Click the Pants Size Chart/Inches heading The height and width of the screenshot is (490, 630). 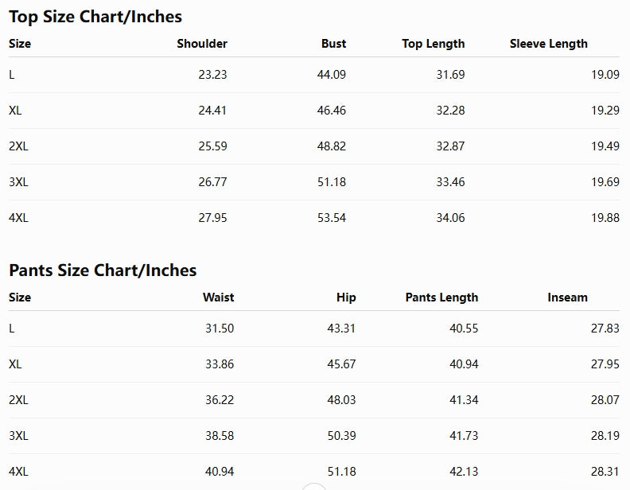click(103, 270)
